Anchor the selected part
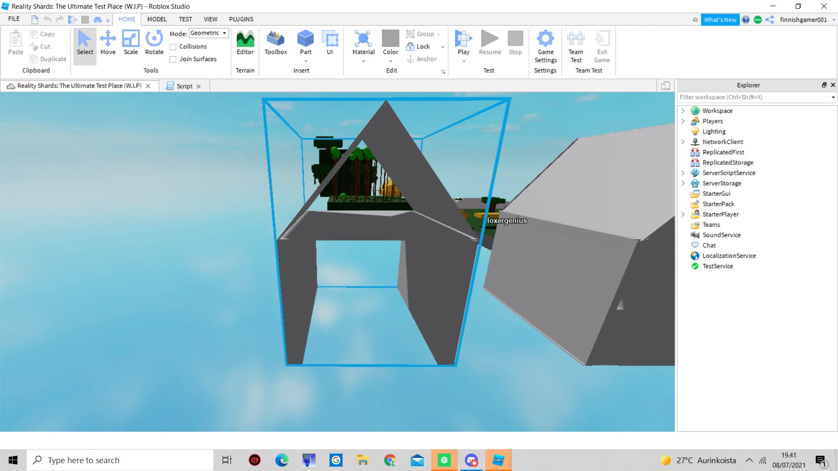 (422, 59)
